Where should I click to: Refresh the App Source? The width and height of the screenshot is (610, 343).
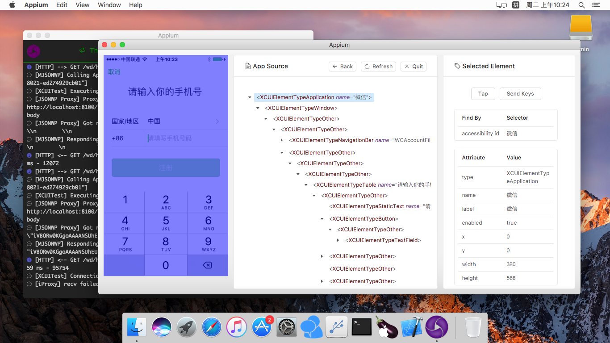(x=378, y=66)
